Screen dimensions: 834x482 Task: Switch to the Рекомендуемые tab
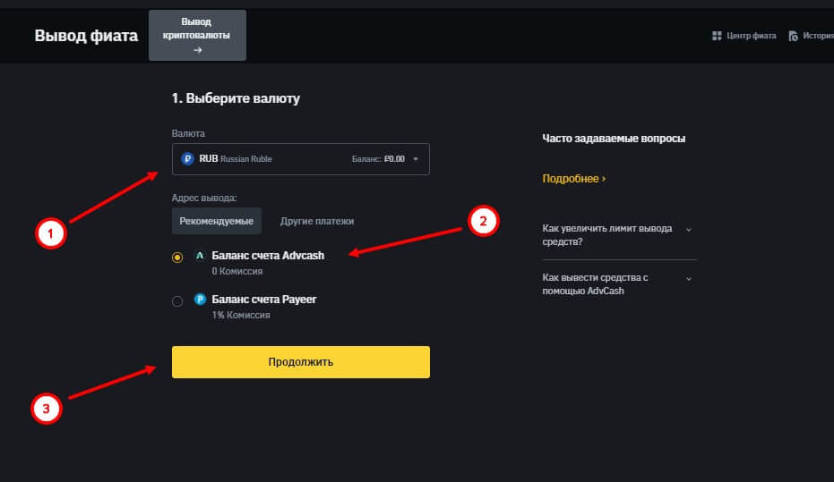(217, 221)
